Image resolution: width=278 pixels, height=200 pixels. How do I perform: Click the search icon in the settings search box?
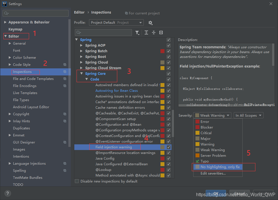pyautogui.click(x=6, y=13)
